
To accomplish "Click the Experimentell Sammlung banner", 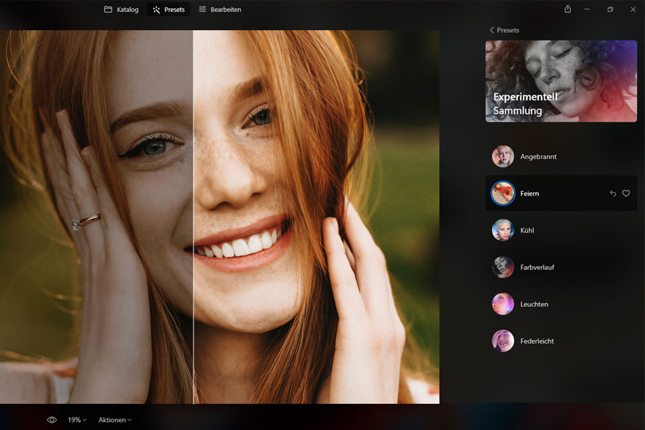I will tap(561, 81).
